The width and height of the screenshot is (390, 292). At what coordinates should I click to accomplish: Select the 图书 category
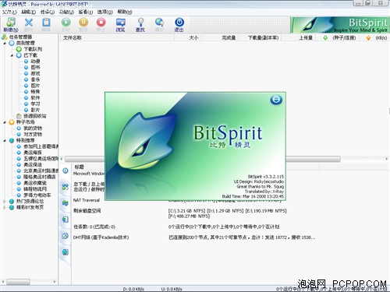coord(35,68)
